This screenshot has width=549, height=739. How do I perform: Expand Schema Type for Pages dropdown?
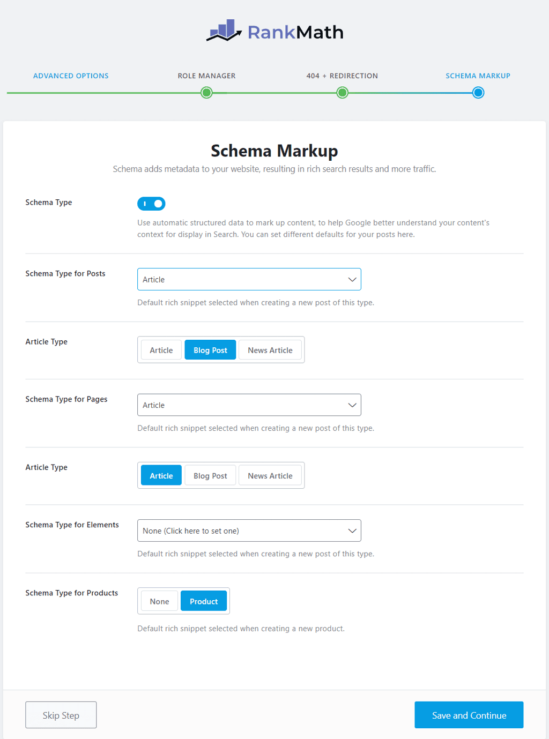(x=249, y=405)
